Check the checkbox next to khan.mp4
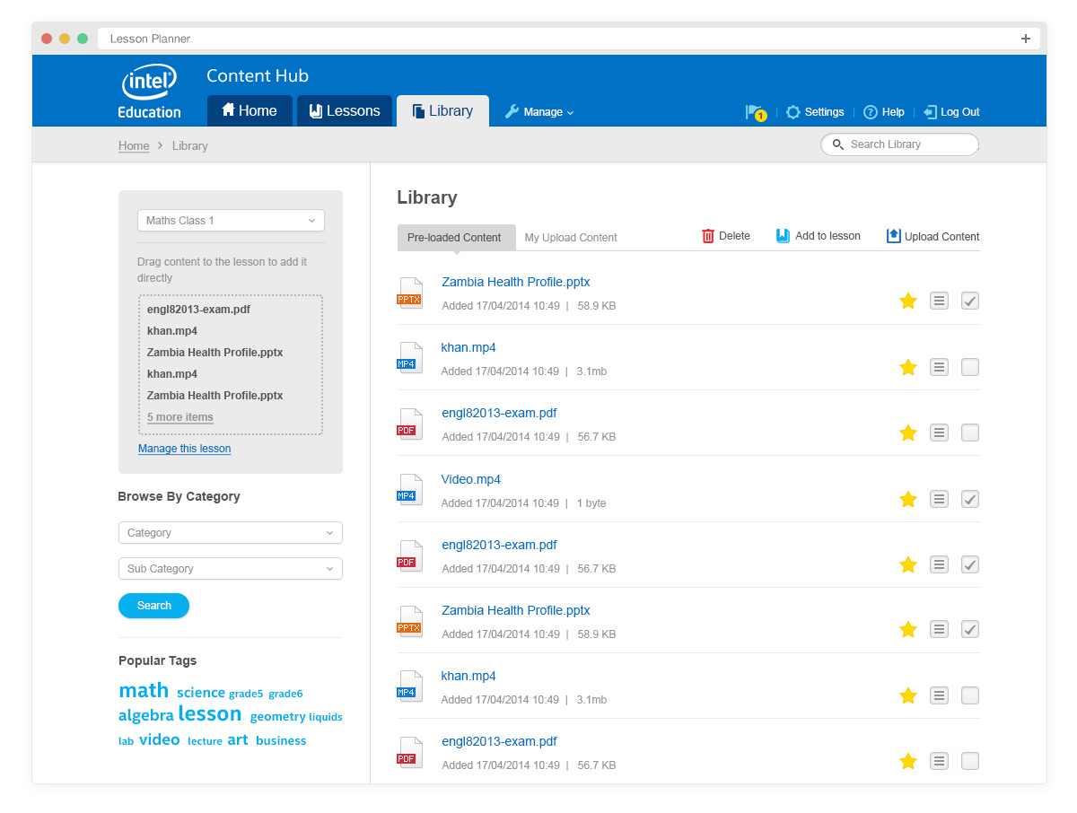Viewport: 1077px width, 813px height. [969, 366]
